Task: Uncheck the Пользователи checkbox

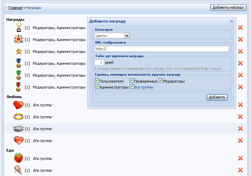Action: 97,81
